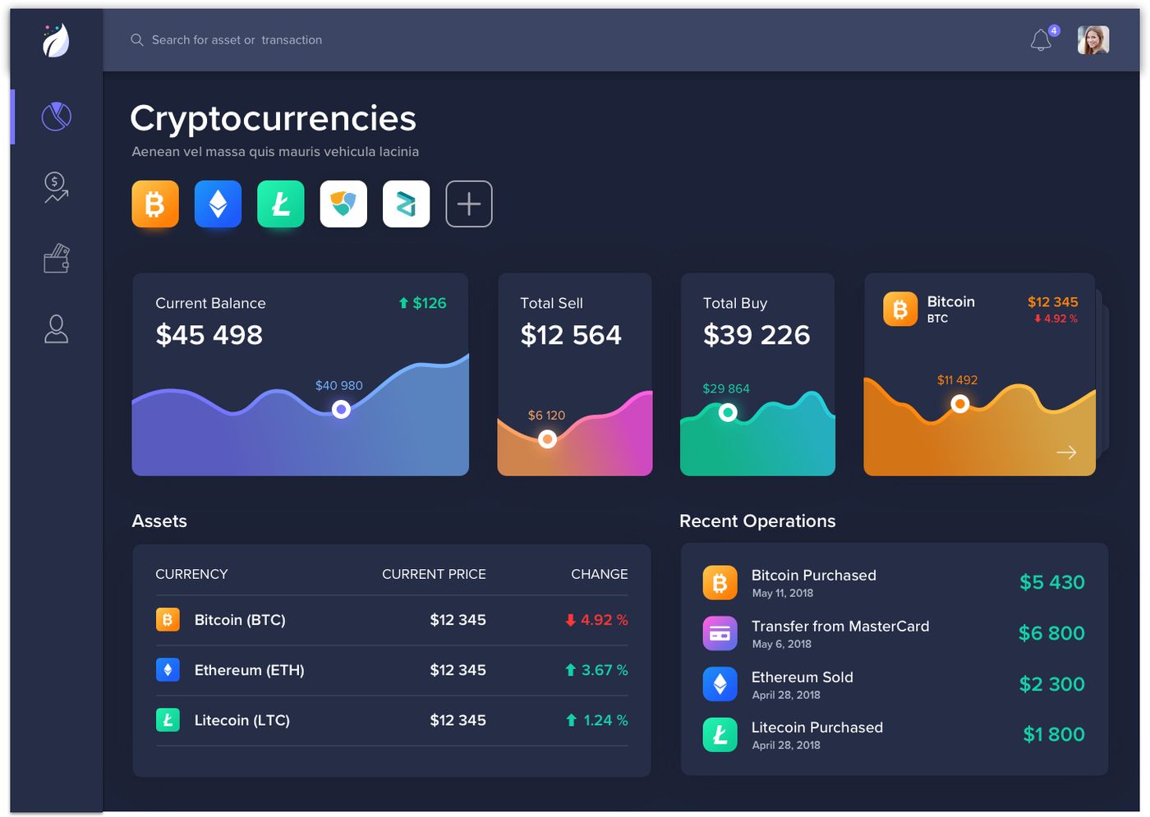The image size is (1150, 817).
Task: Click the Assets section heading
Action: point(159,521)
